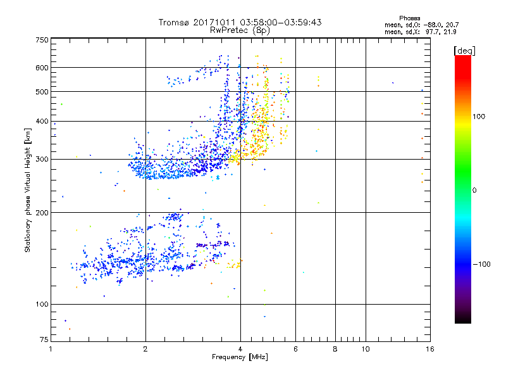Click the x-axis tick label '10'

coord(366,349)
